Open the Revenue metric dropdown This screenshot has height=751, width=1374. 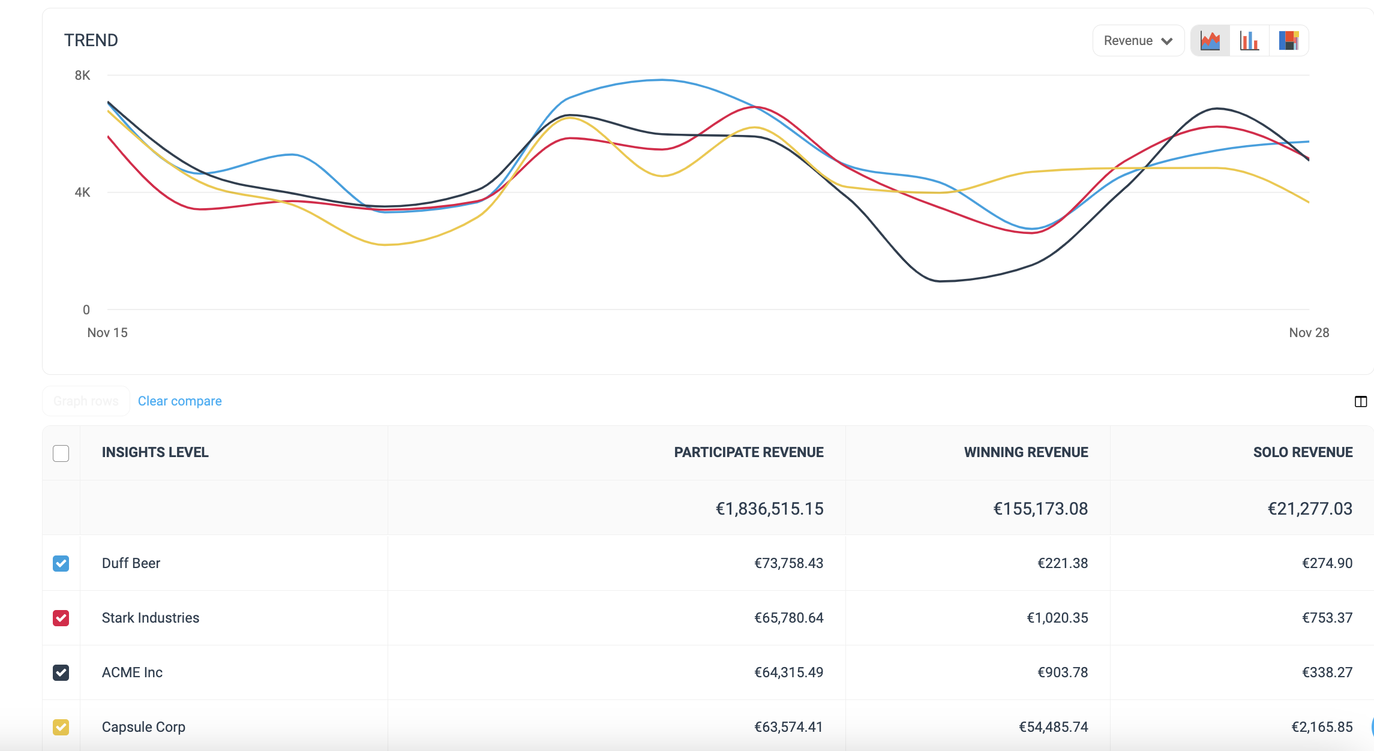[x=1138, y=41]
